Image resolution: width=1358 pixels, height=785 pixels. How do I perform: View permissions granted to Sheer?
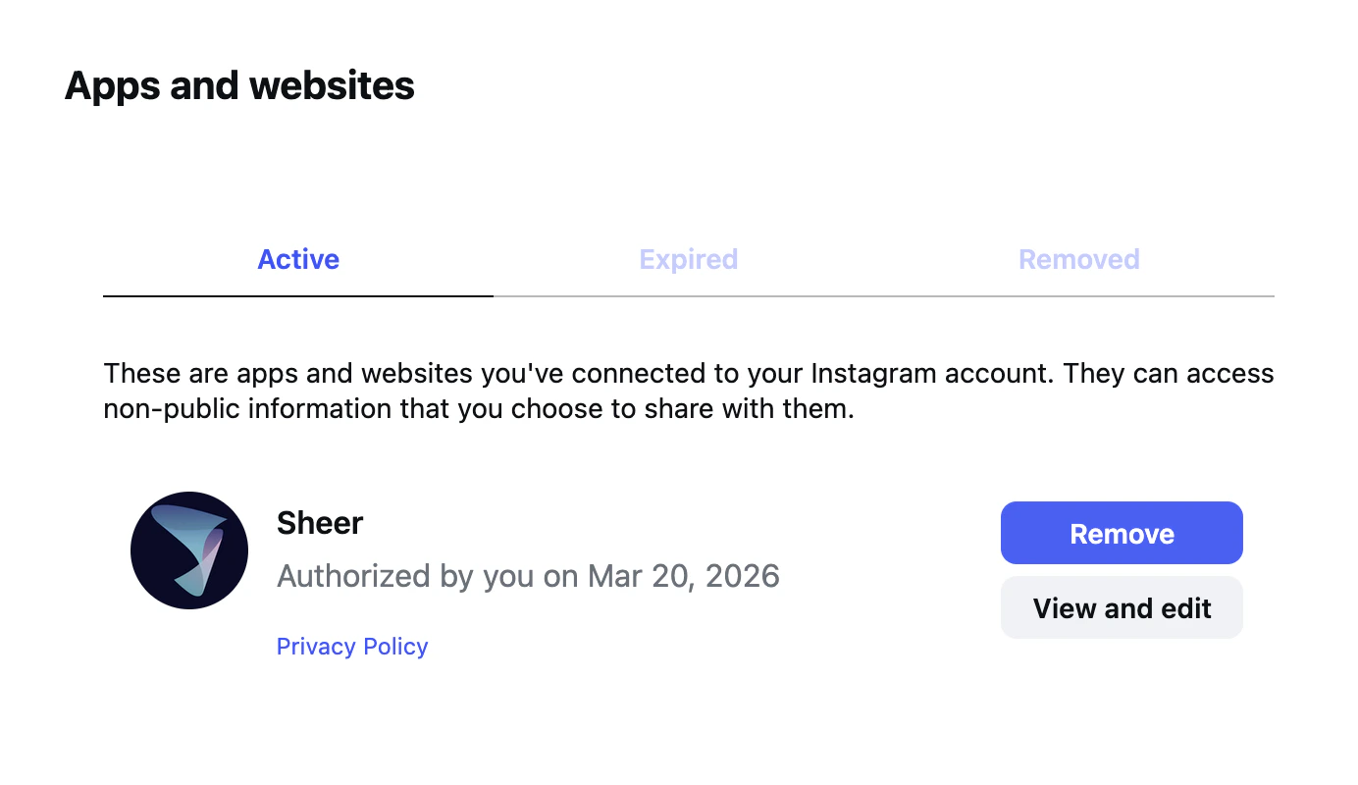pyautogui.click(x=1121, y=607)
